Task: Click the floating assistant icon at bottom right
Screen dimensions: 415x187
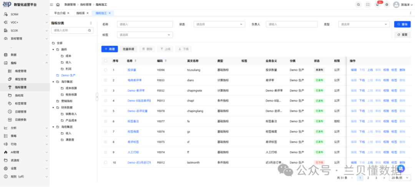Action: point(401,168)
